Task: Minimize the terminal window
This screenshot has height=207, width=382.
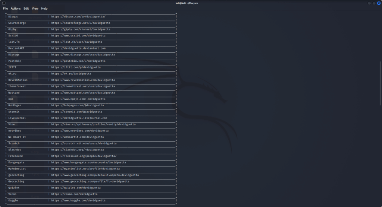Action: [x=369, y=3]
